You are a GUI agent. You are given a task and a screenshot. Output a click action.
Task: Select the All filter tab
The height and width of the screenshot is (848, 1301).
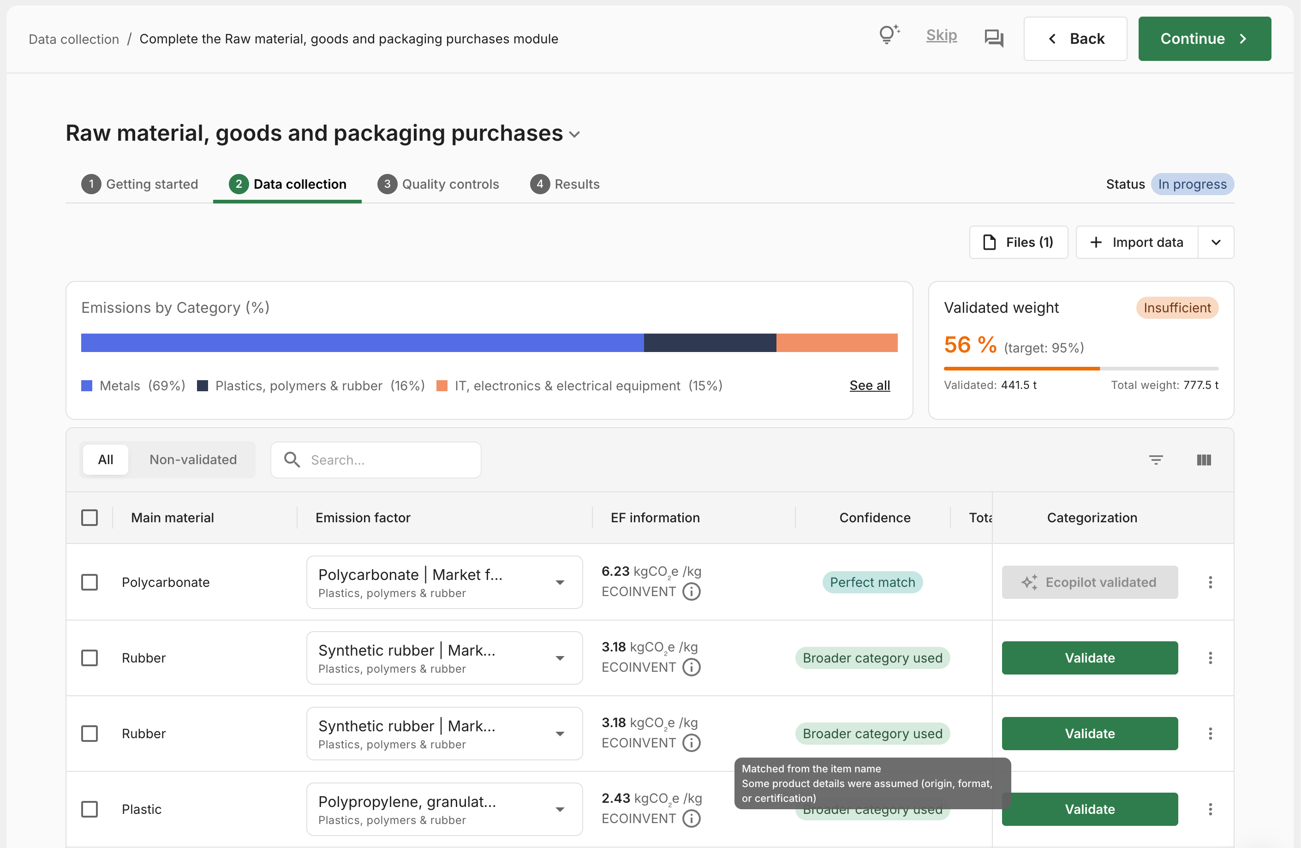[x=106, y=460]
